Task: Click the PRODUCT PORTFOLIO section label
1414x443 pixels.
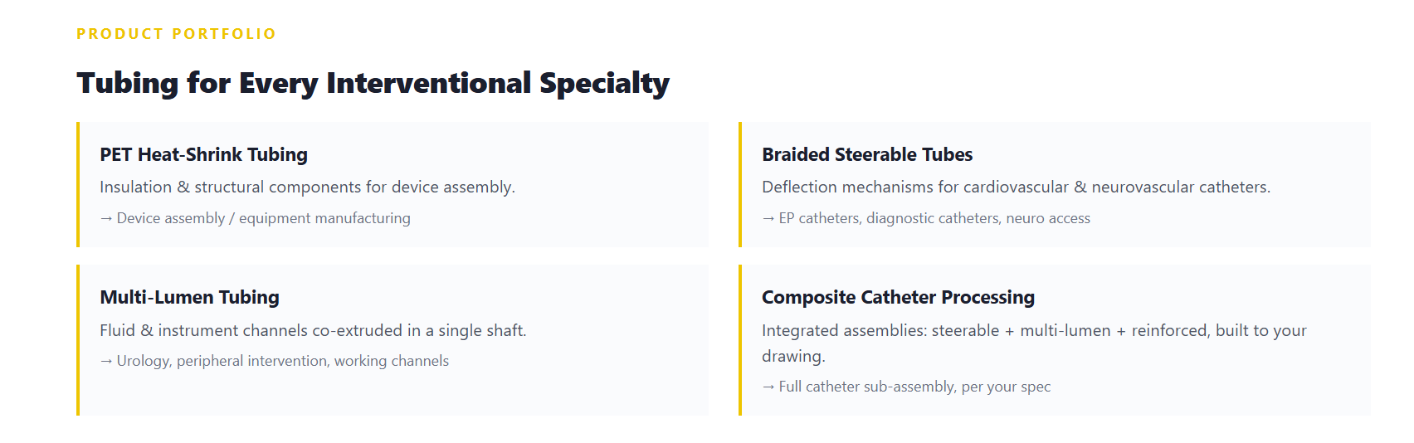Action: tap(176, 34)
